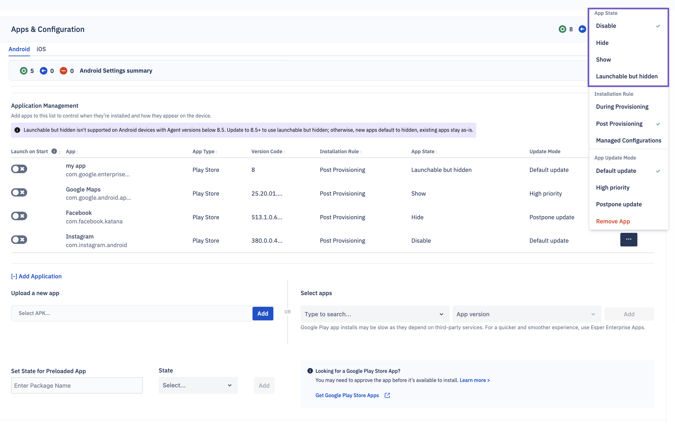Click the Facebook app name
675x424 pixels.
[x=79, y=213]
